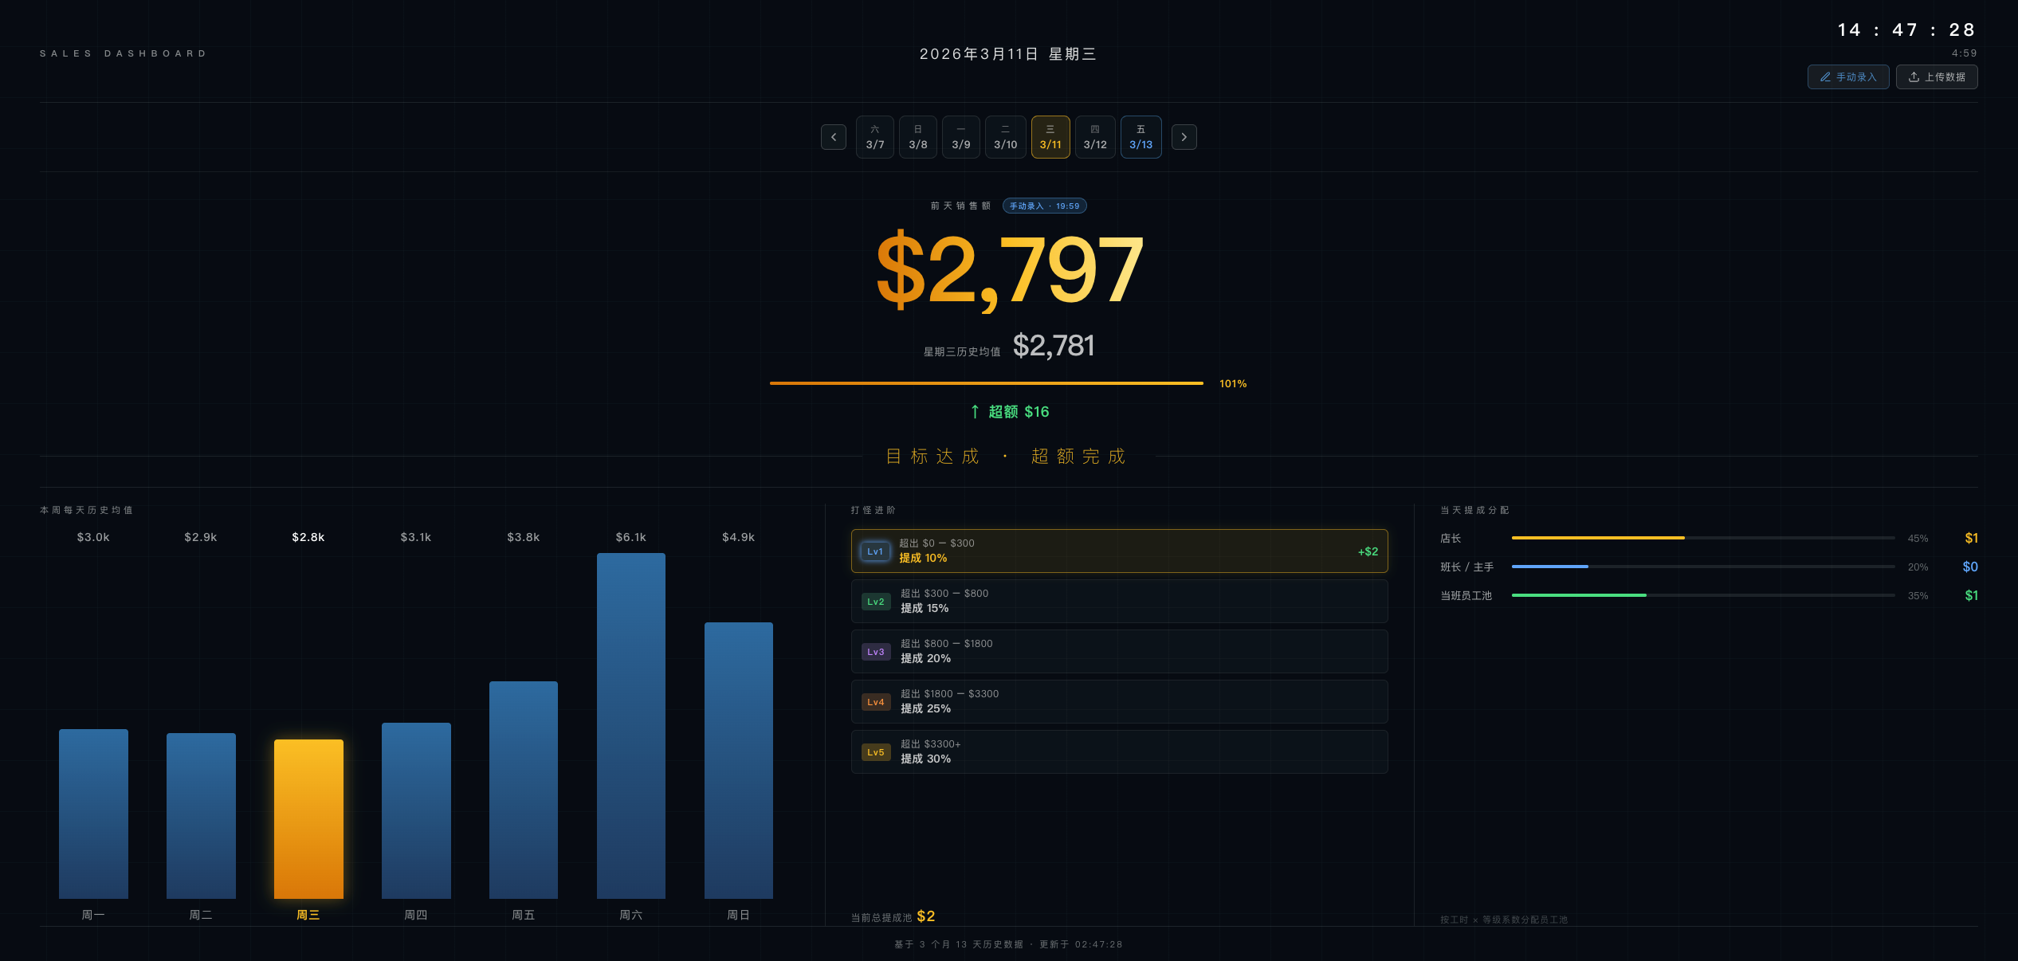2018x961 pixels.
Task: Select the 3/11 Wednesday date tab
Action: click(1050, 136)
